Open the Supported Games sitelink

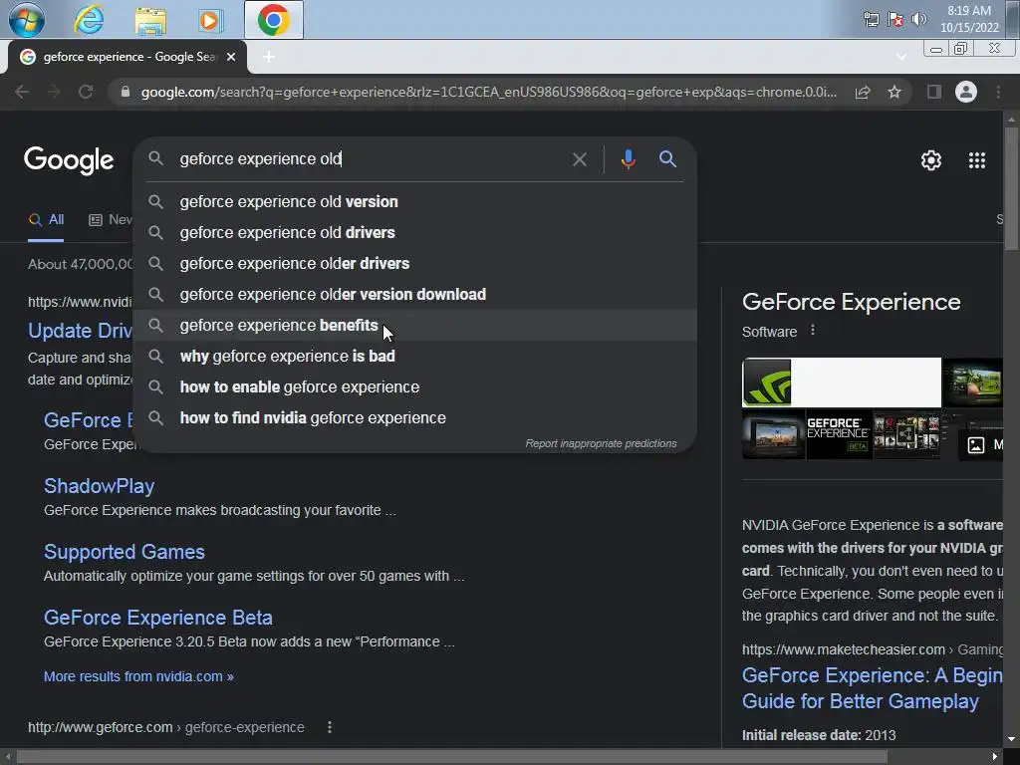pyautogui.click(x=125, y=552)
